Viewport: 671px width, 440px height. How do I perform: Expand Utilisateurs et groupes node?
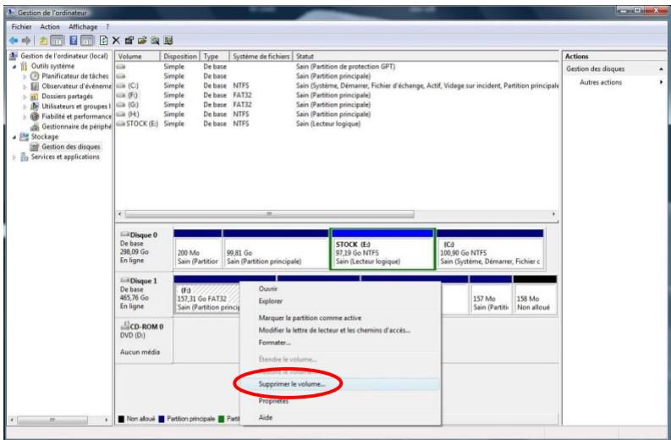[x=25, y=107]
